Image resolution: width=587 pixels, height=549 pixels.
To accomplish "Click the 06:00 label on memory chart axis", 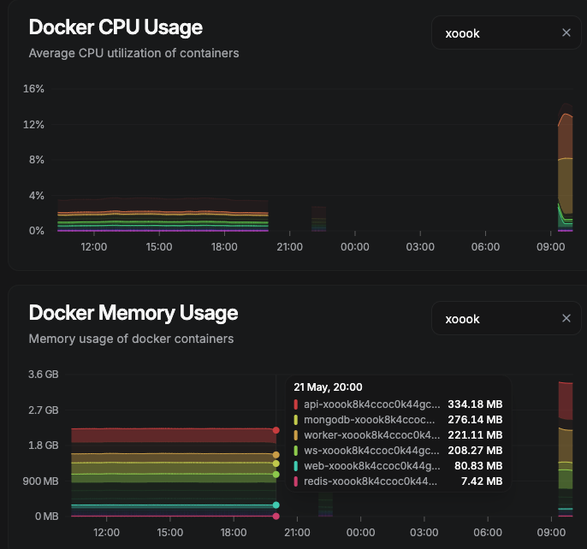I will (485, 532).
